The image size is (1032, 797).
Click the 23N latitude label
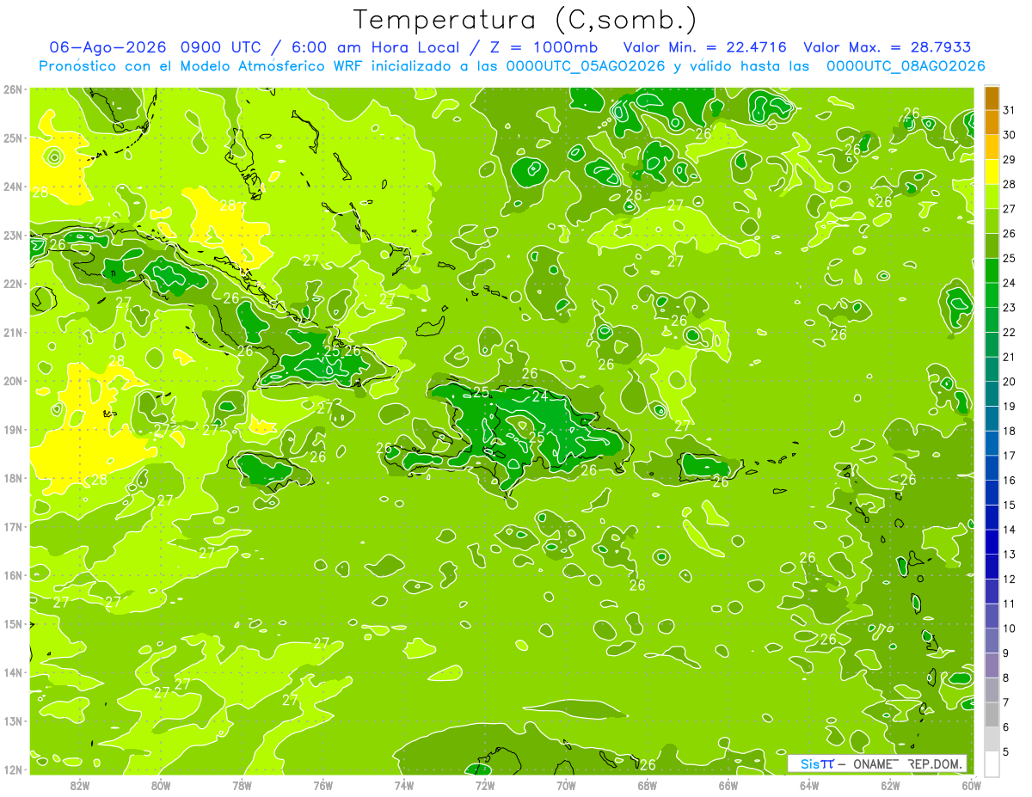click(x=13, y=235)
